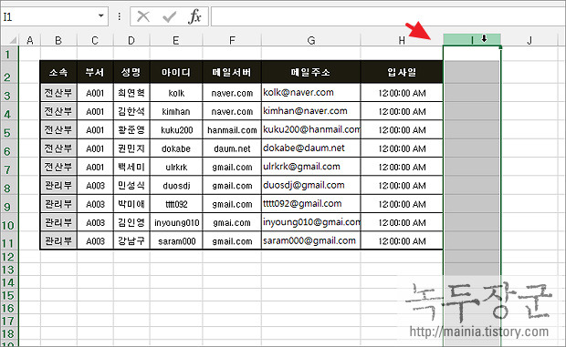
Task: Select column J header
Action: click(529, 40)
